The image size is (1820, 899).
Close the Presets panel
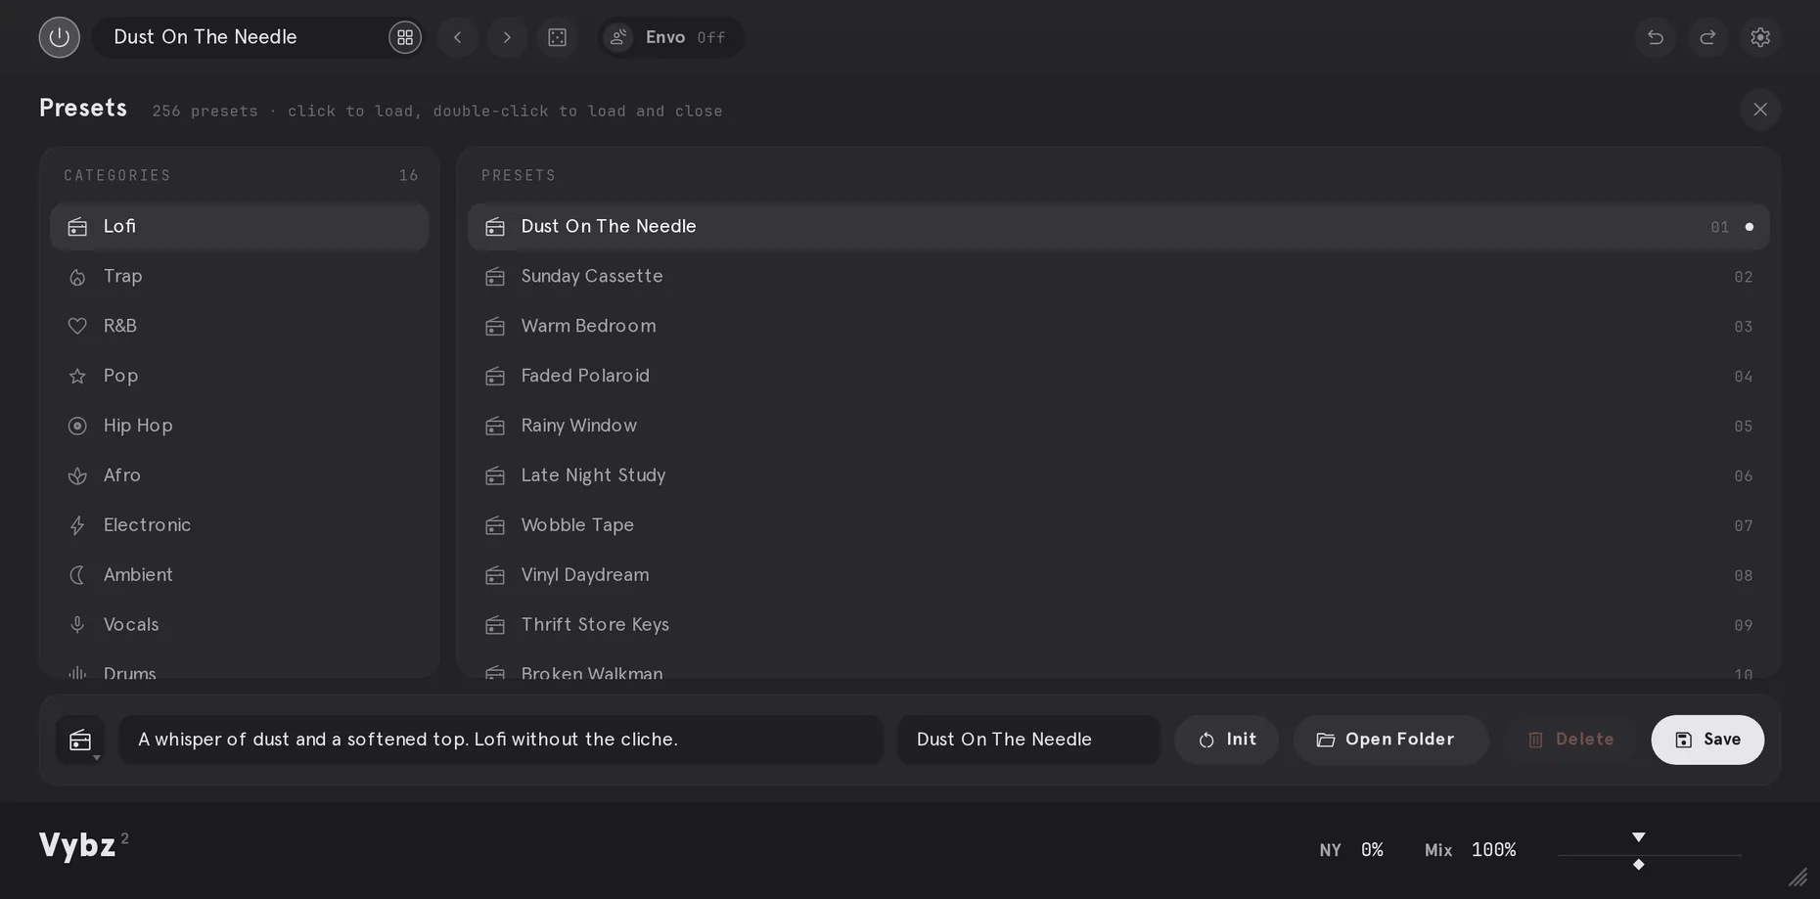point(1760,110)
